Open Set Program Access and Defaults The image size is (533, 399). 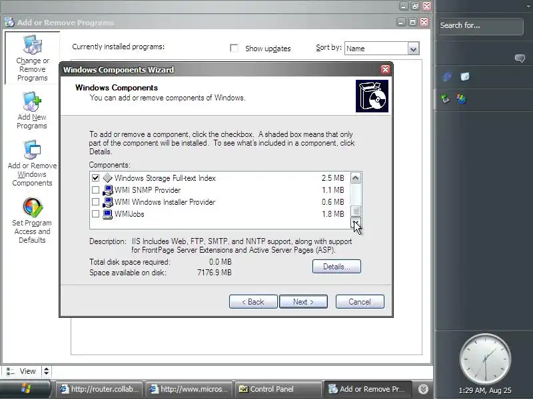pyautogui.click(x=32, y=221)
